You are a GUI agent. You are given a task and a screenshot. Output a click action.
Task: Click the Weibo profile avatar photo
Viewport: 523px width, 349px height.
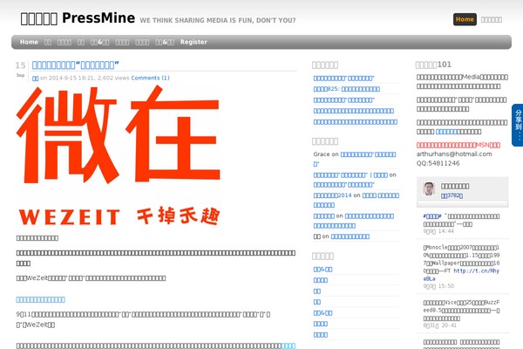pos(429,188)
